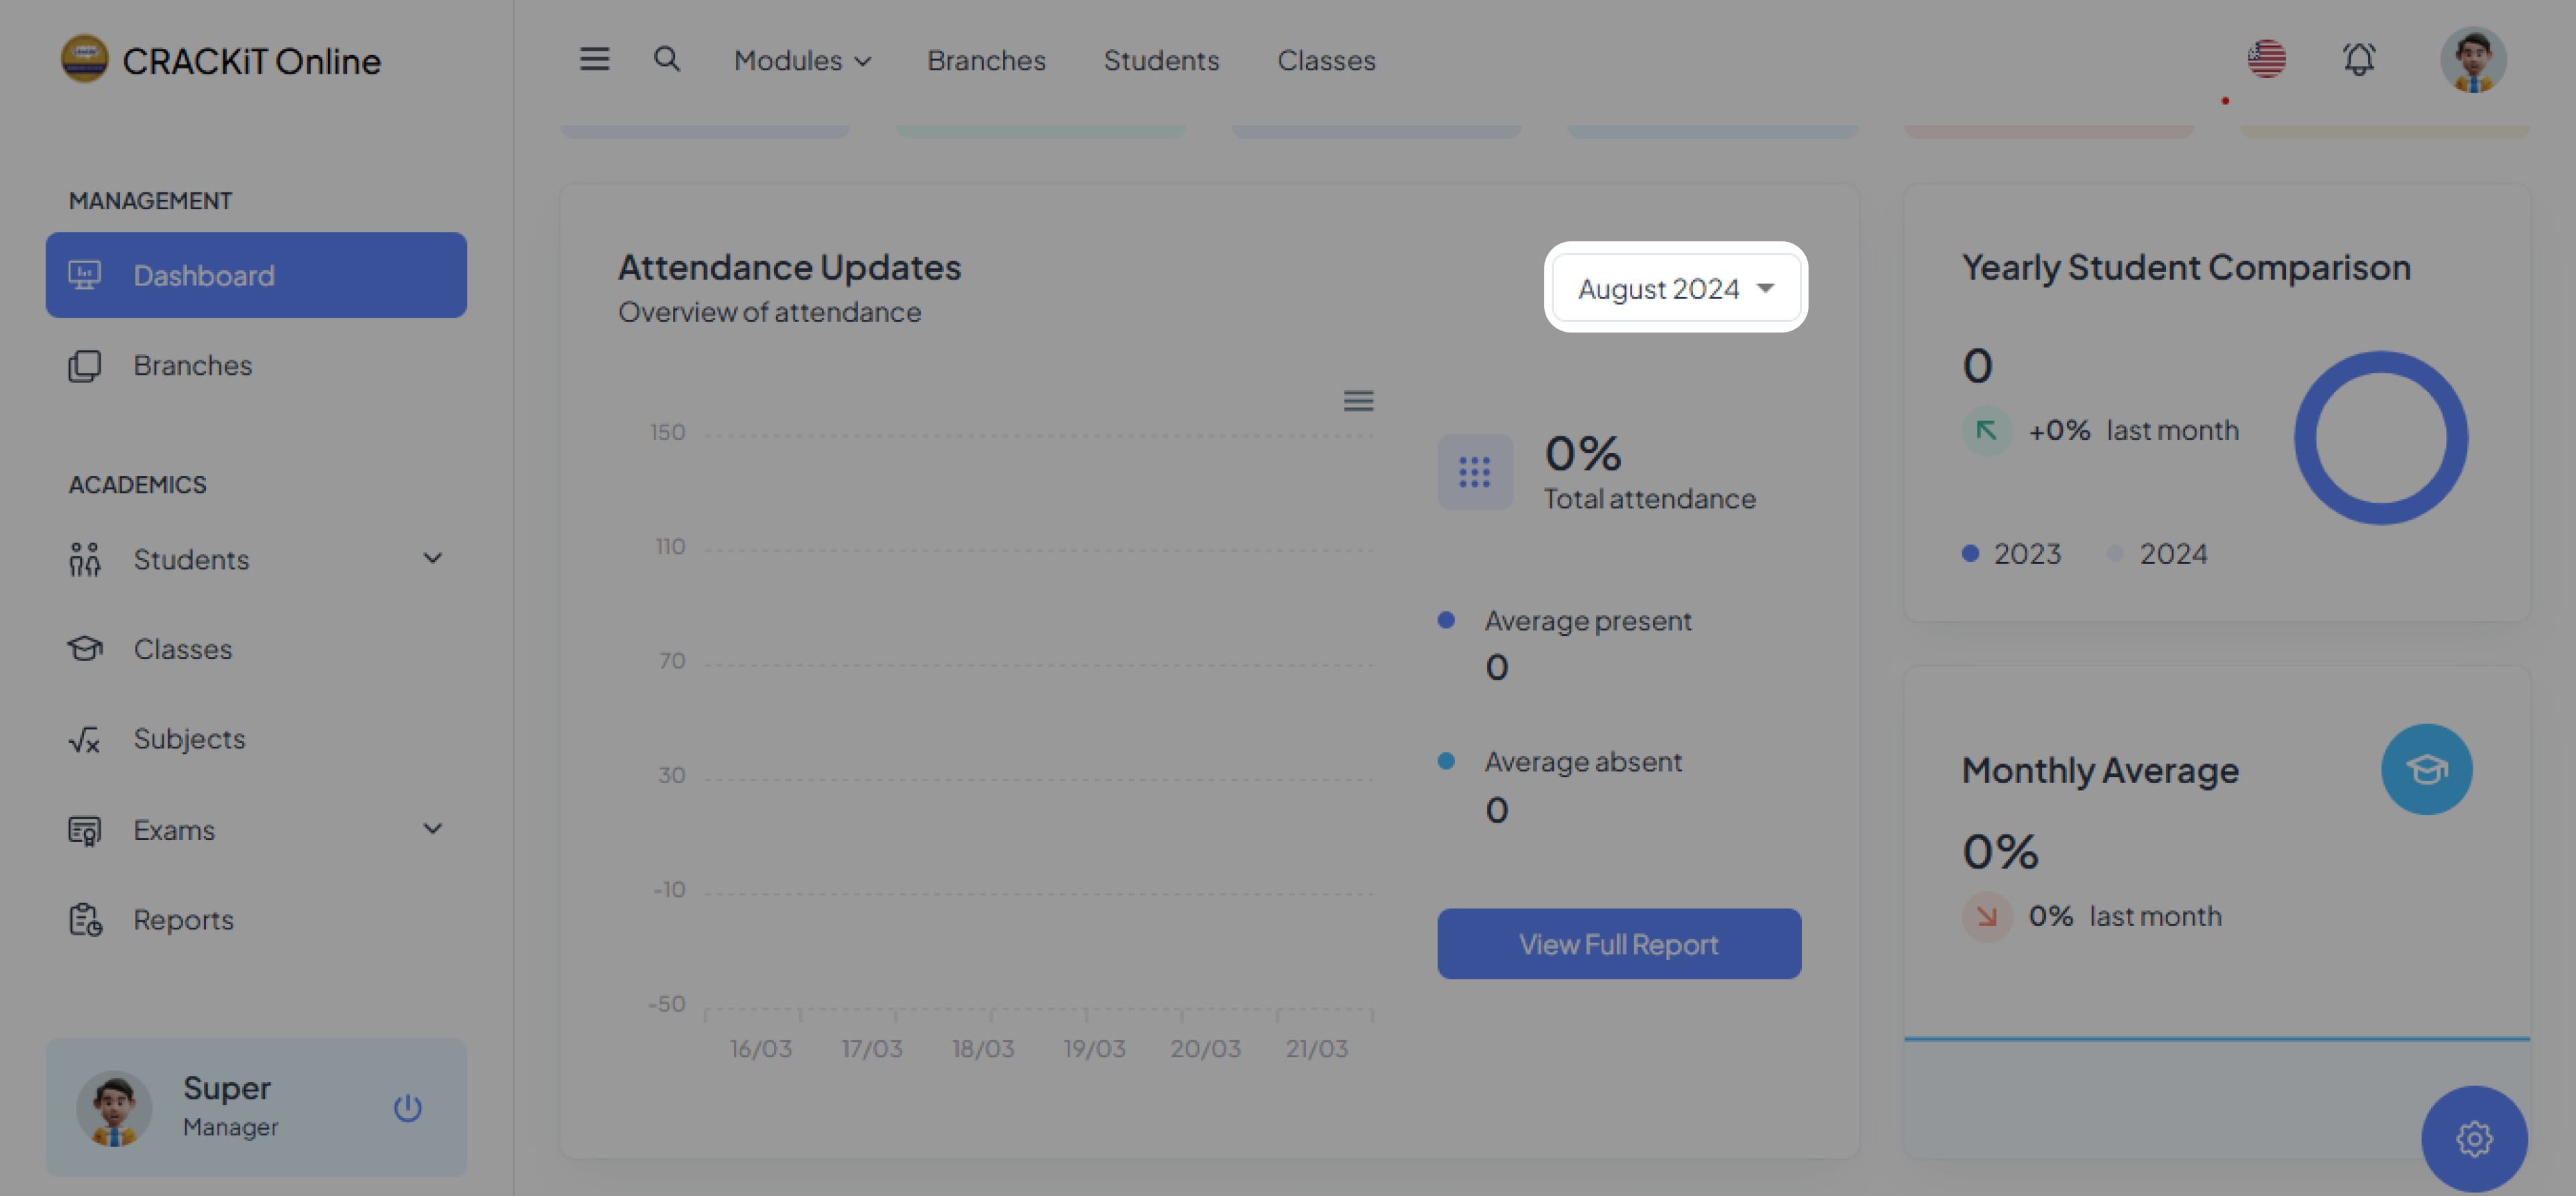Click the hamburger sidebar toggle icon
This screenshot has width=2576, height=1196.
594,59
